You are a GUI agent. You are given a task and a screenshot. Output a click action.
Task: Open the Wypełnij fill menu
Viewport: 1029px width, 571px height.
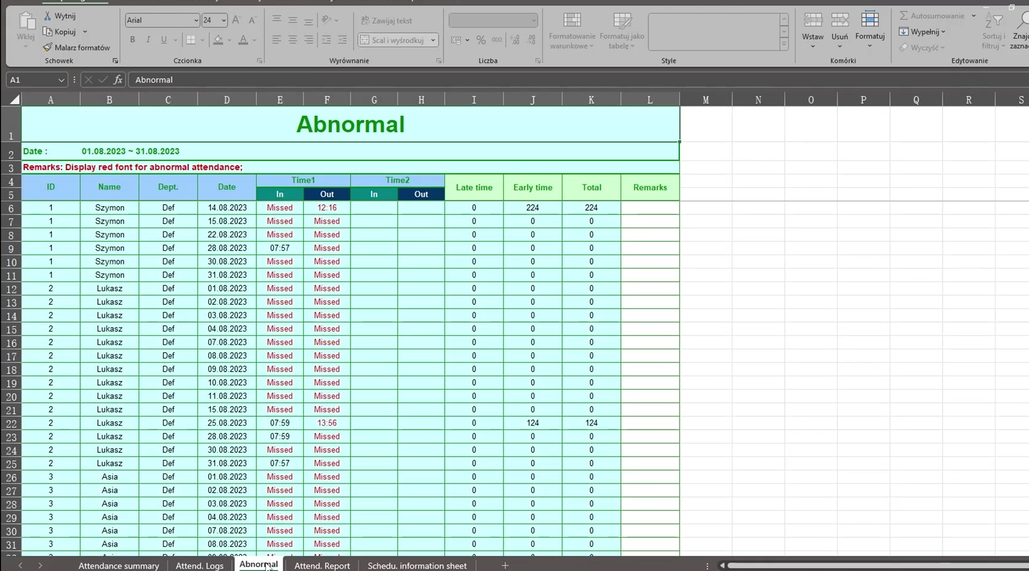[x=922, y=32]
